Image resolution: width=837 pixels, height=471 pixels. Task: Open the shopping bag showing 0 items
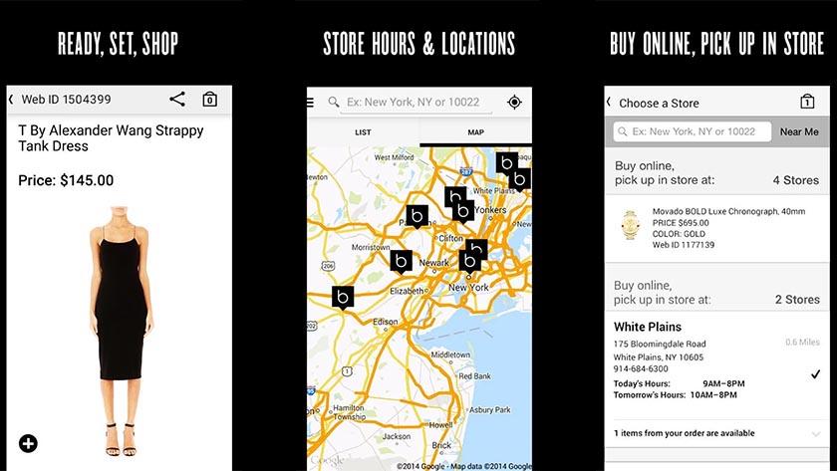point(210,100)
